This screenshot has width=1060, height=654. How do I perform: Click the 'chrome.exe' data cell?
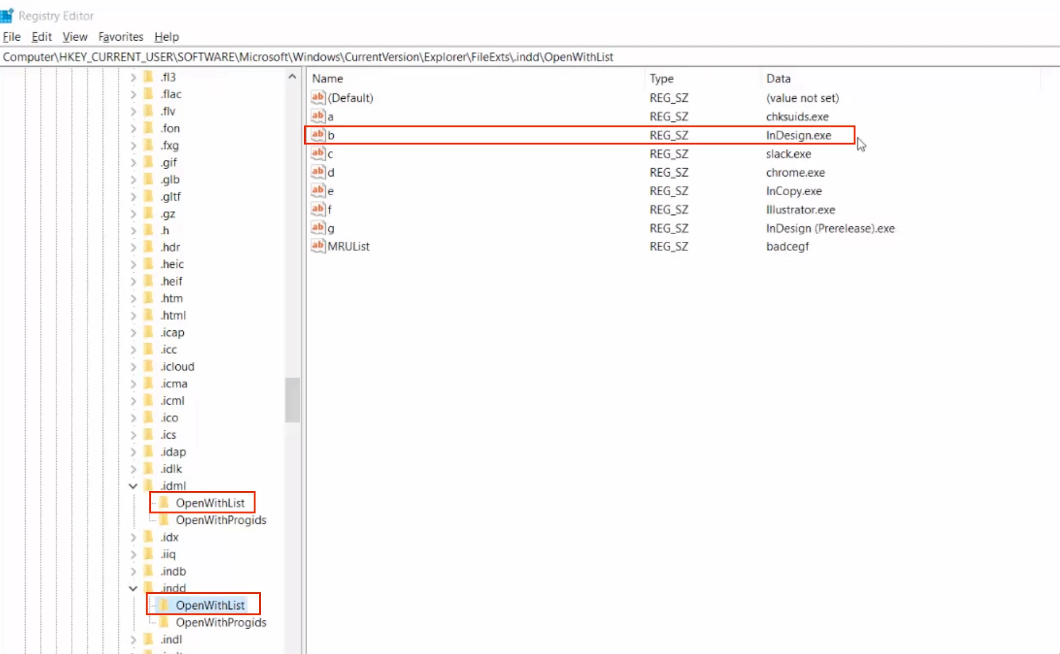pos(795,172)
